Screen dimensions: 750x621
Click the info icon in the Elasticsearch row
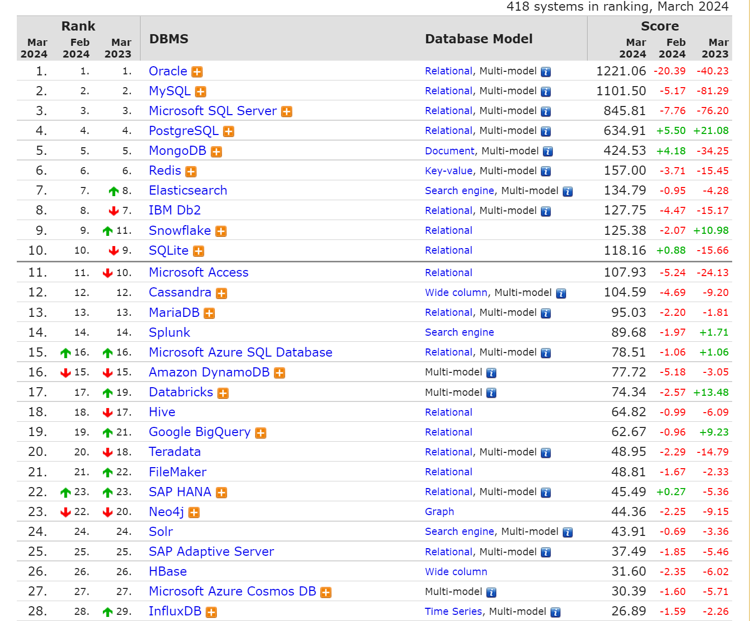pyautogui.click(x=568, y=192)
